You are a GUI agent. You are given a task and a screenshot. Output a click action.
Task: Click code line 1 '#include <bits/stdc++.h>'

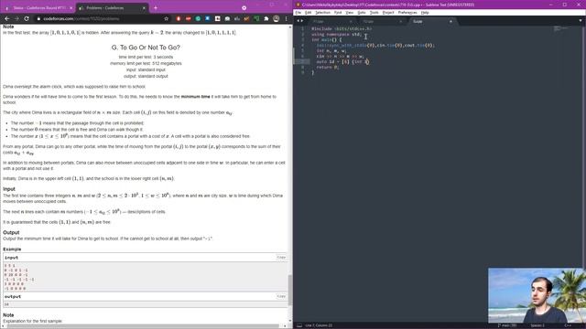[x=342, y=28]
